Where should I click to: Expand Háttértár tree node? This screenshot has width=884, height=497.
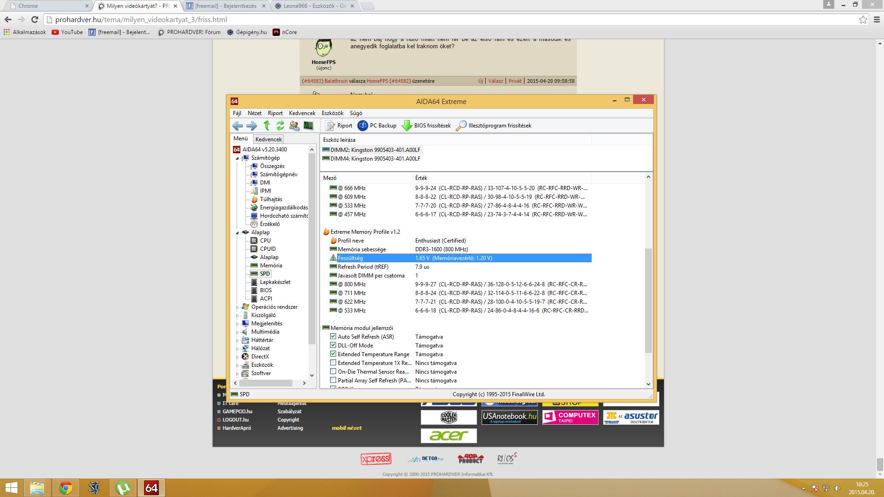tap(238, 340)
